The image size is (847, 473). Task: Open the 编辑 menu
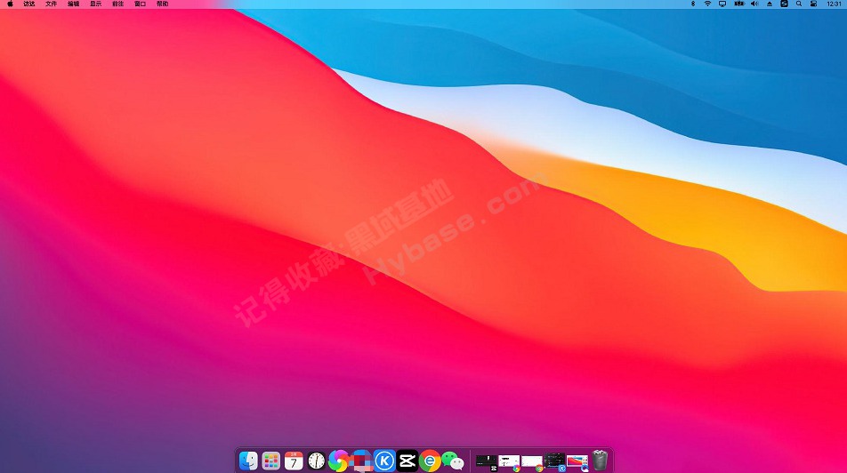click(74, 4)
